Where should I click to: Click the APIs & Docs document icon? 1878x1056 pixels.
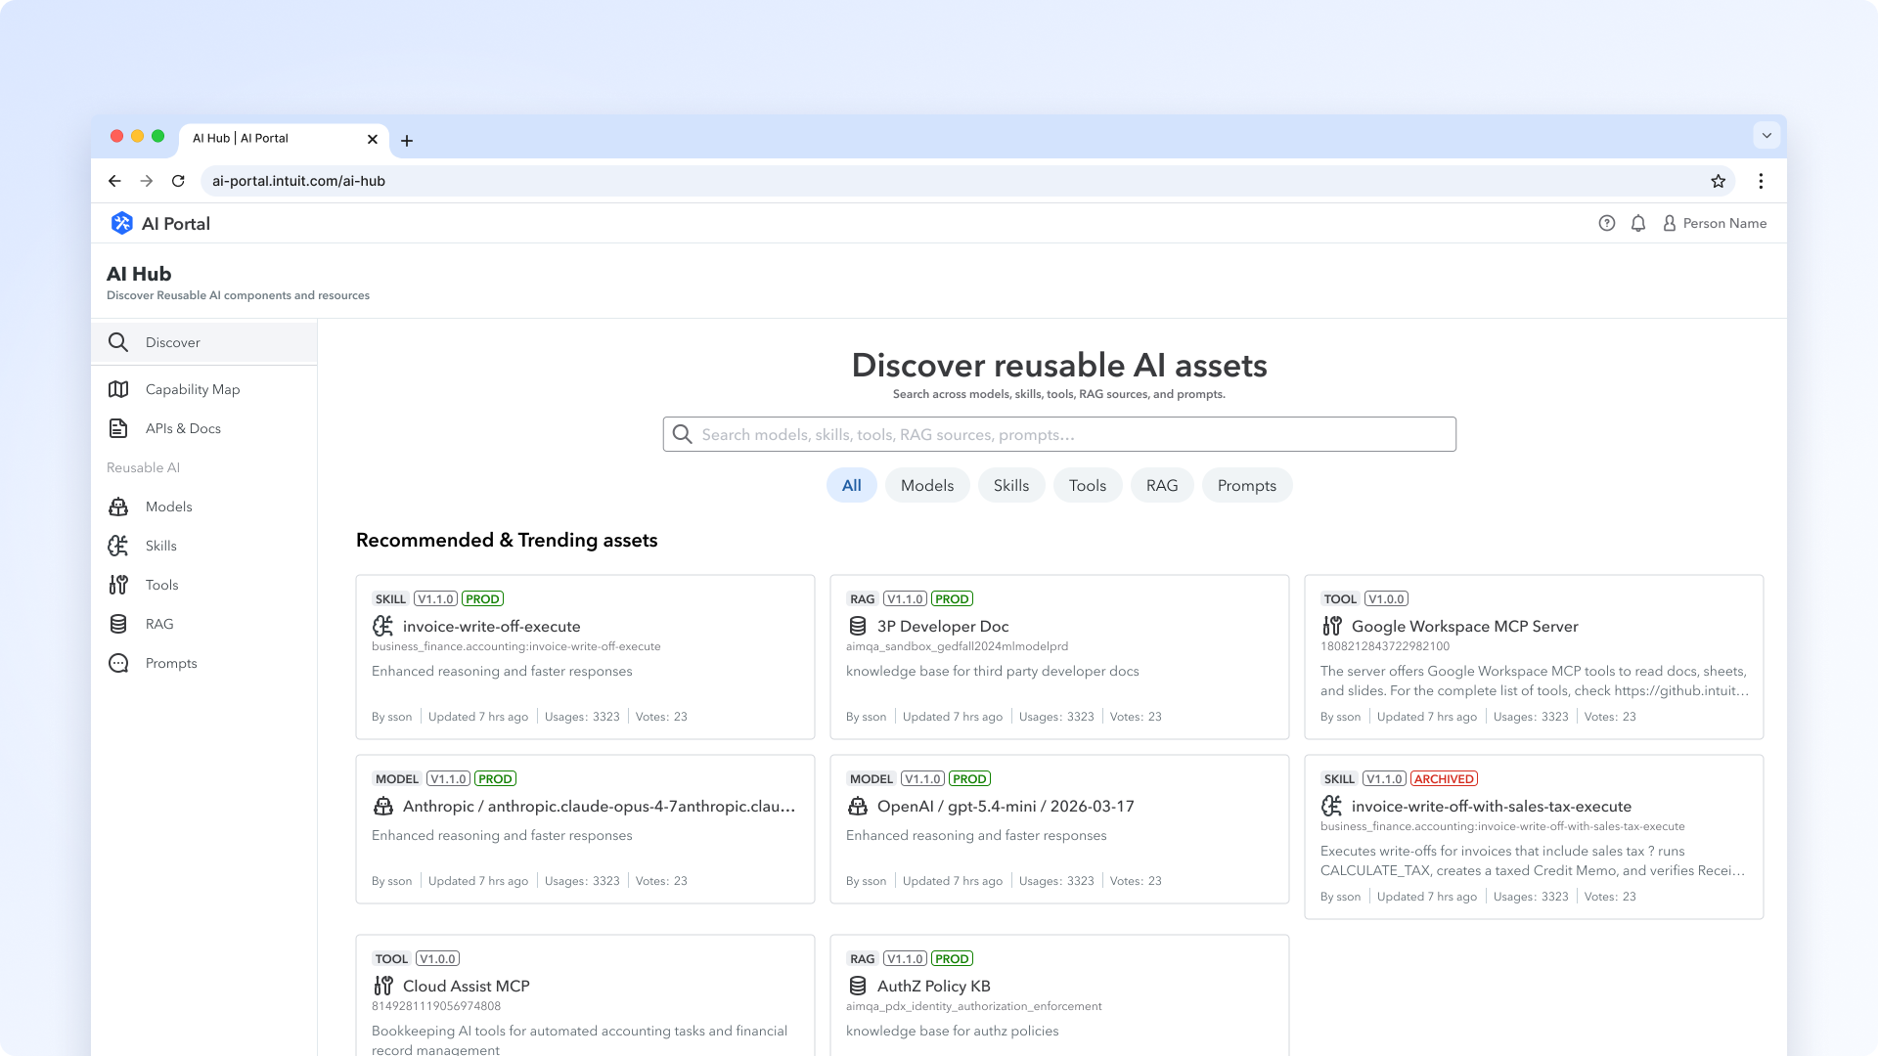[x=118, y=428]
